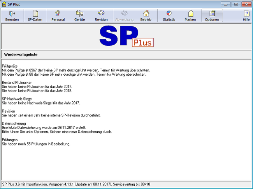Open the Personal section
The width and height of the screenshot is (253, 189).
pyautogui.click(x=58, y=14)
